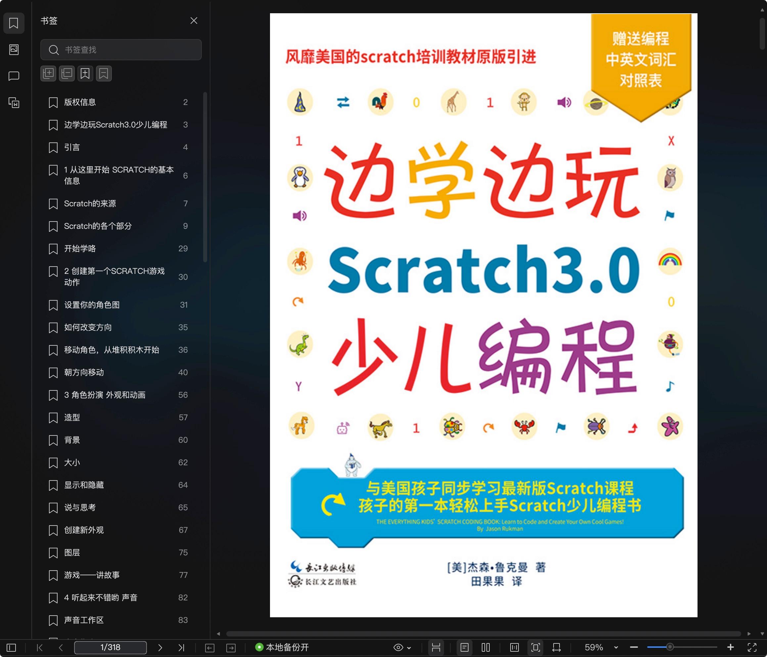
Task: Switch to two-page view
Action: [x=486, y=647]
